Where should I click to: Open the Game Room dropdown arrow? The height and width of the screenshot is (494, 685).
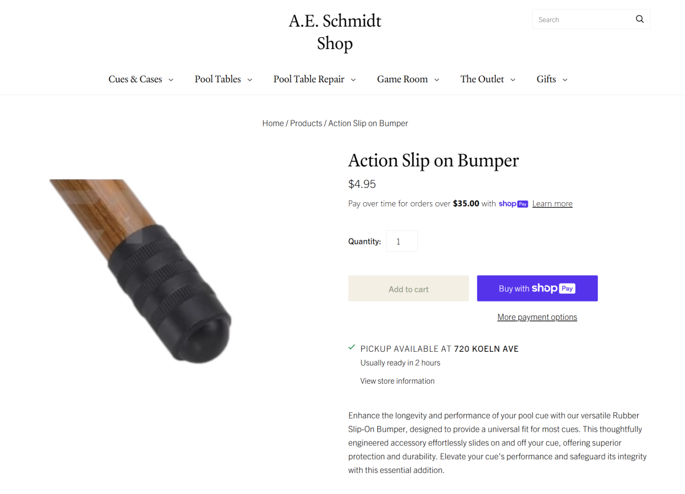437,80
